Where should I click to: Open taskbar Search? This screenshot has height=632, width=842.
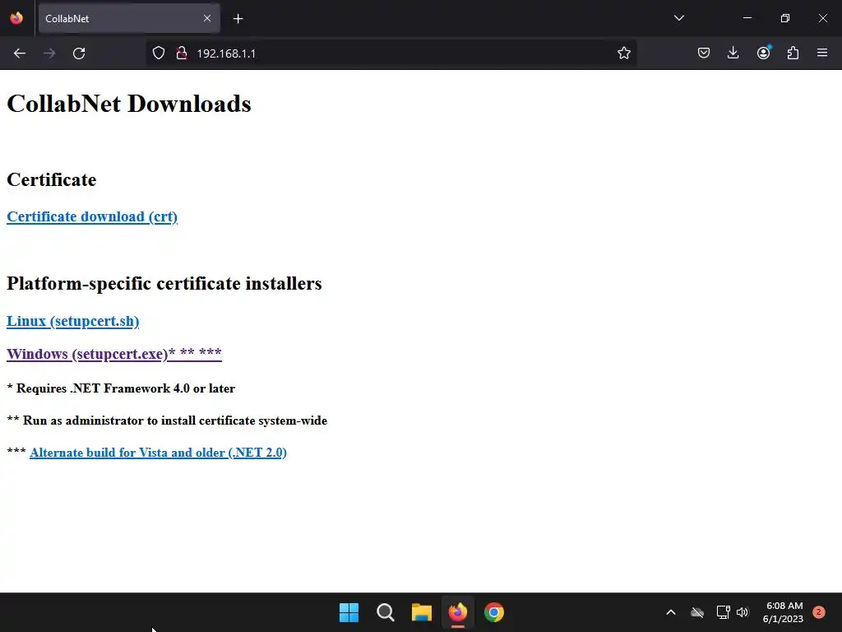point(386,612)
